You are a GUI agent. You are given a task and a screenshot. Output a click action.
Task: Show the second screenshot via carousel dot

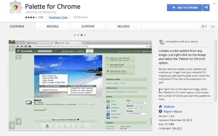78,35
